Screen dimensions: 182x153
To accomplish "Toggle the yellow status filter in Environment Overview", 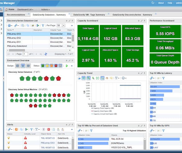I will [47, 66].
